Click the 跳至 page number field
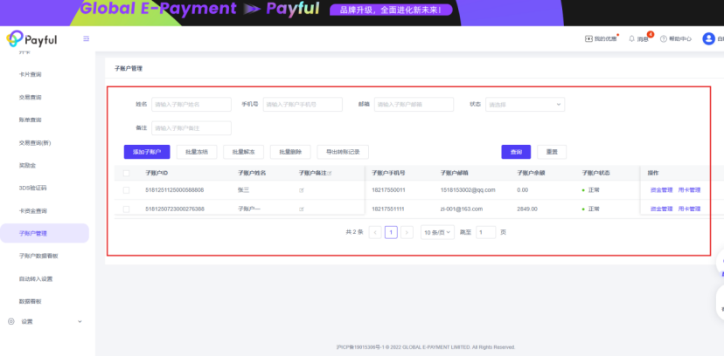Viewport: 724px width, 356px height. point(486,233)
